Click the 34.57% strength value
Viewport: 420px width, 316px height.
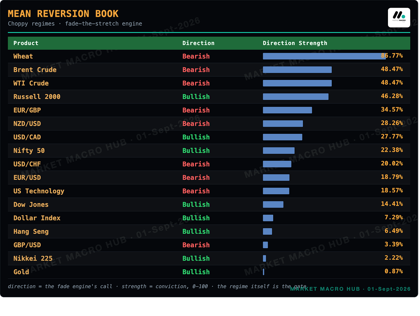click(x=392, y=109)
